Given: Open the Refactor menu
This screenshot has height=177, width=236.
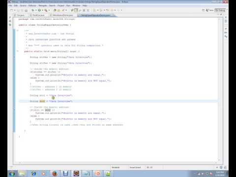Looking at the screenshot, I should [x=32, y=5].
